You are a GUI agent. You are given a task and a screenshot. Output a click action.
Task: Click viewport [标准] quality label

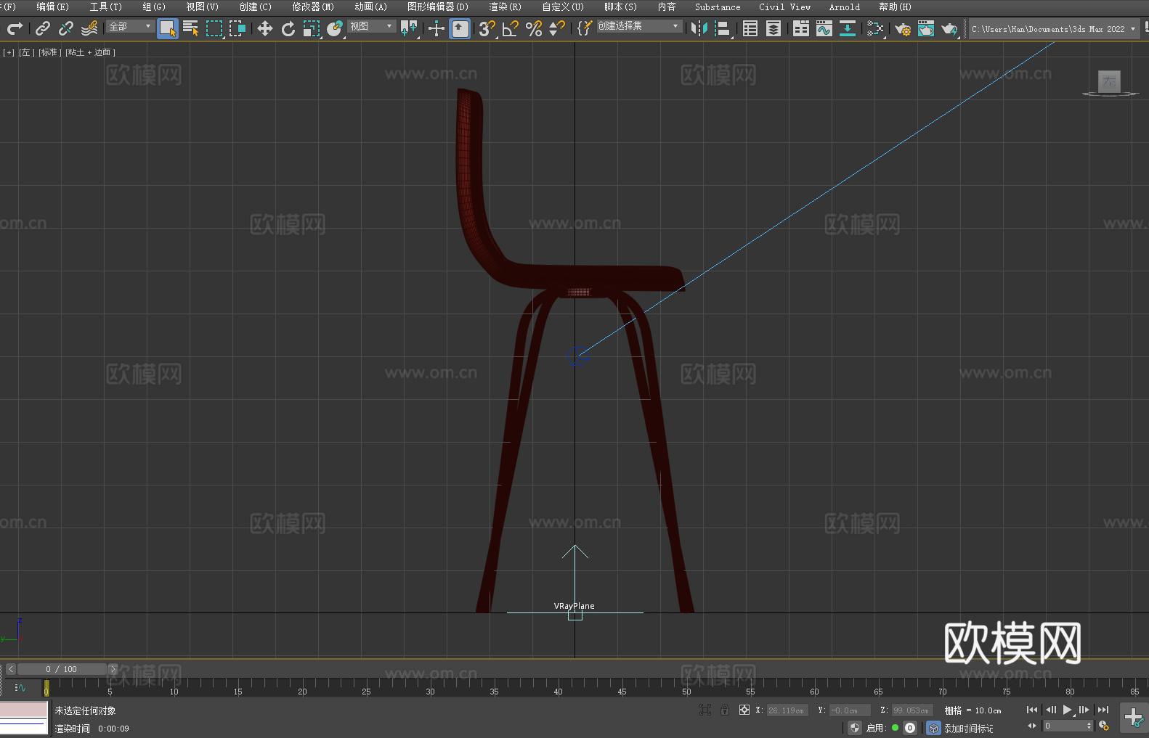(50, 52)
